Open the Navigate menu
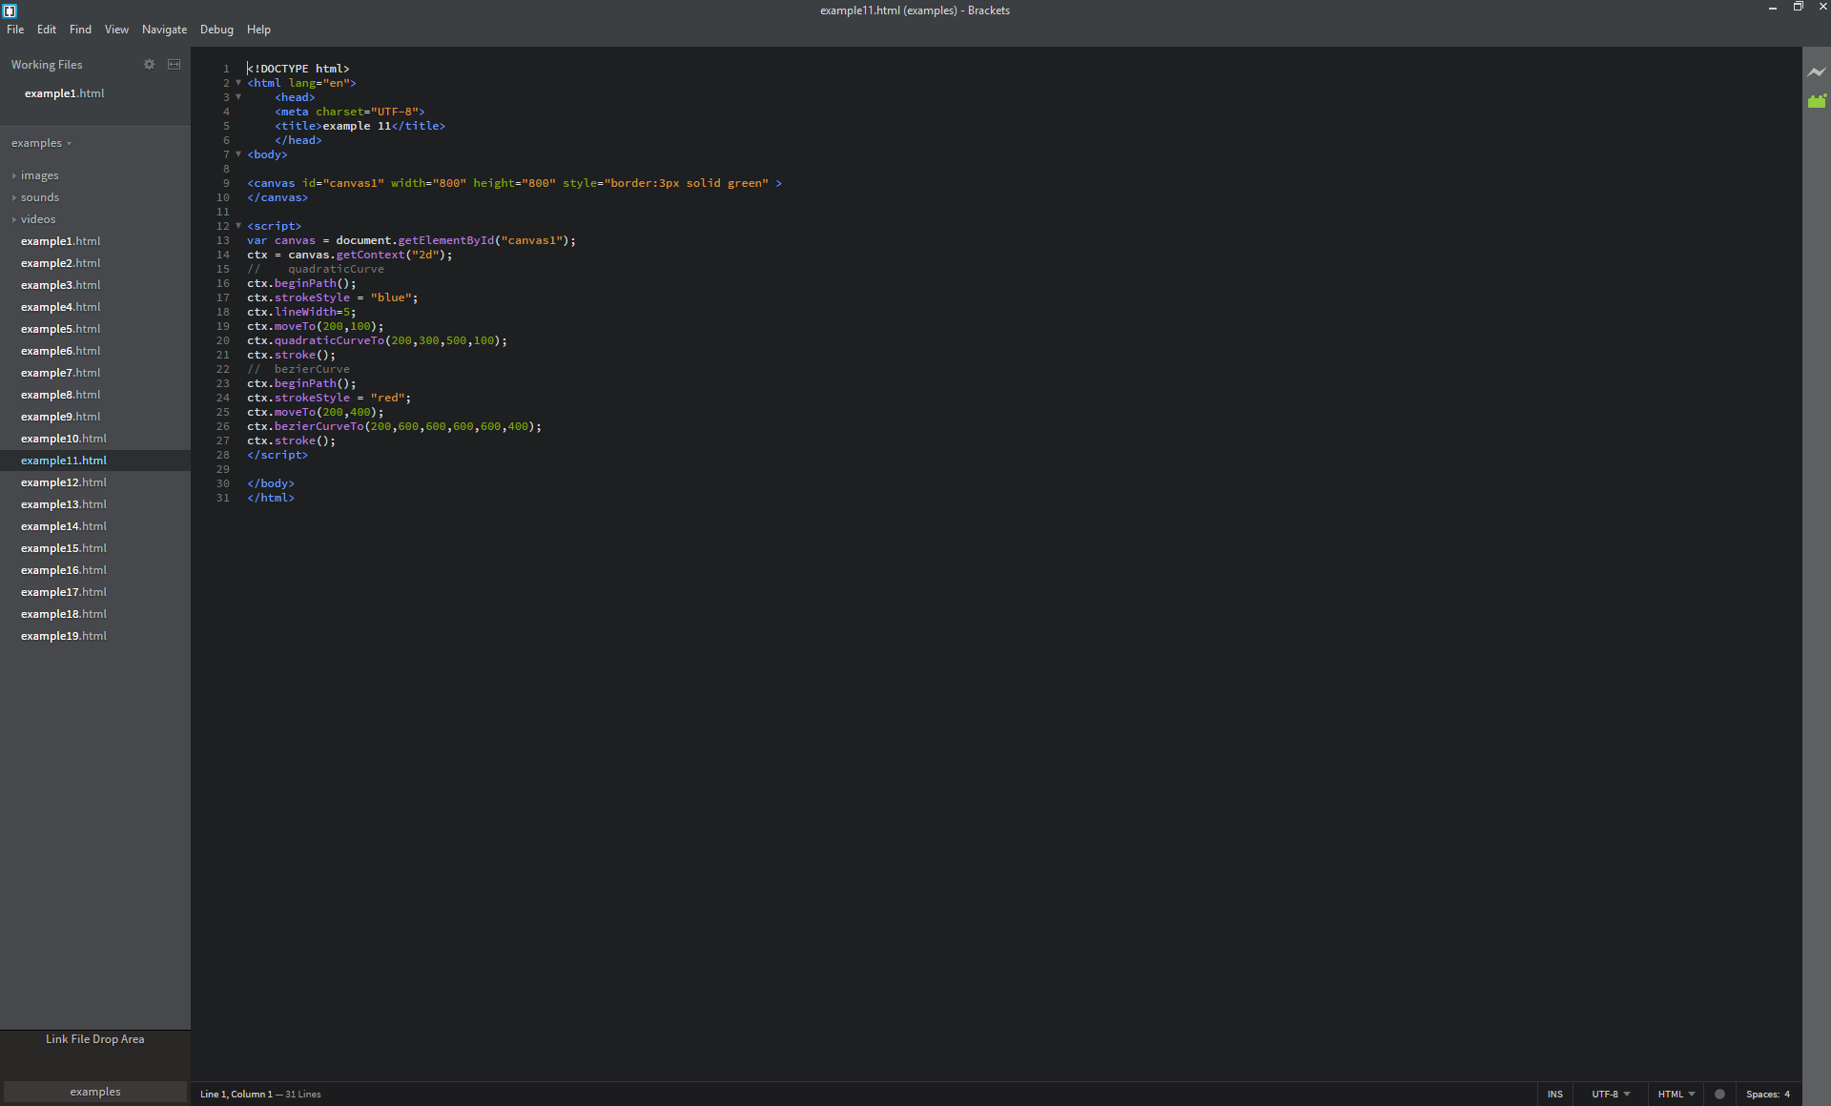1831x1106 pixels. [164, 29]
